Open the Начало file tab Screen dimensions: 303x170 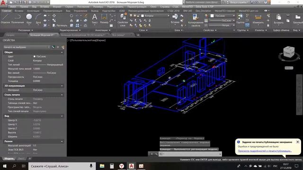click(10, 35)
